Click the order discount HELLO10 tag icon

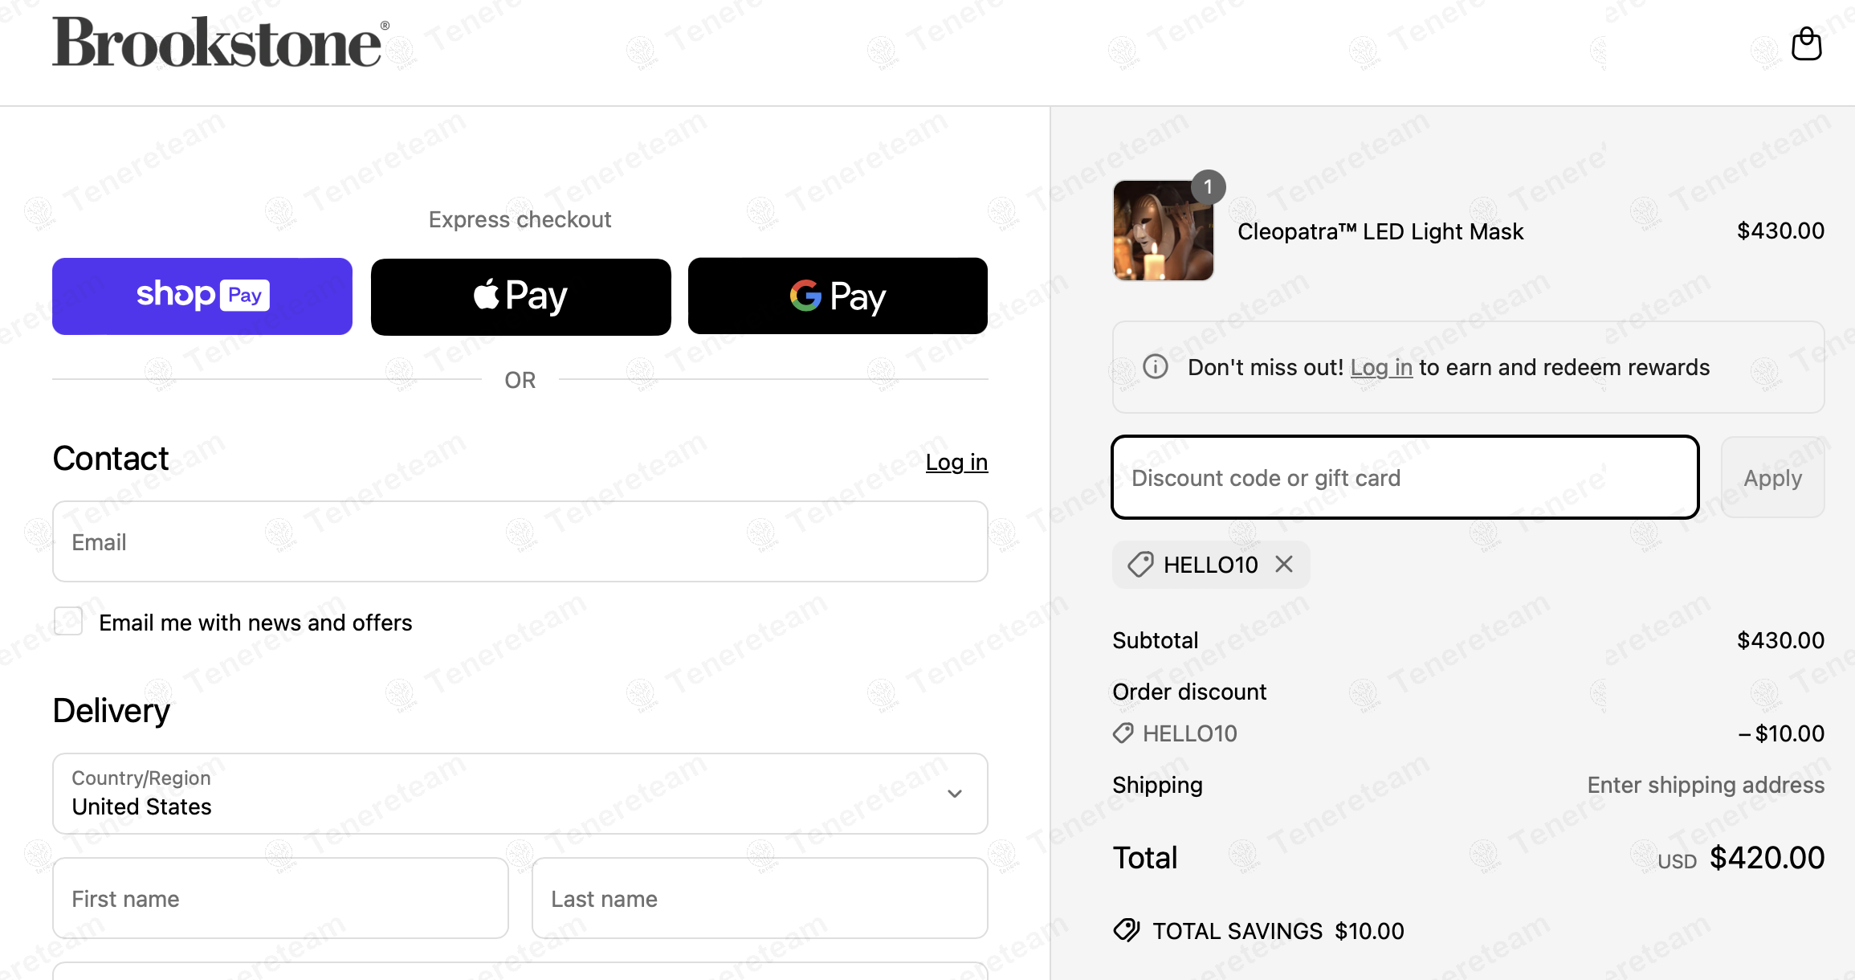pyautogui.click(x=1123, y=733)
